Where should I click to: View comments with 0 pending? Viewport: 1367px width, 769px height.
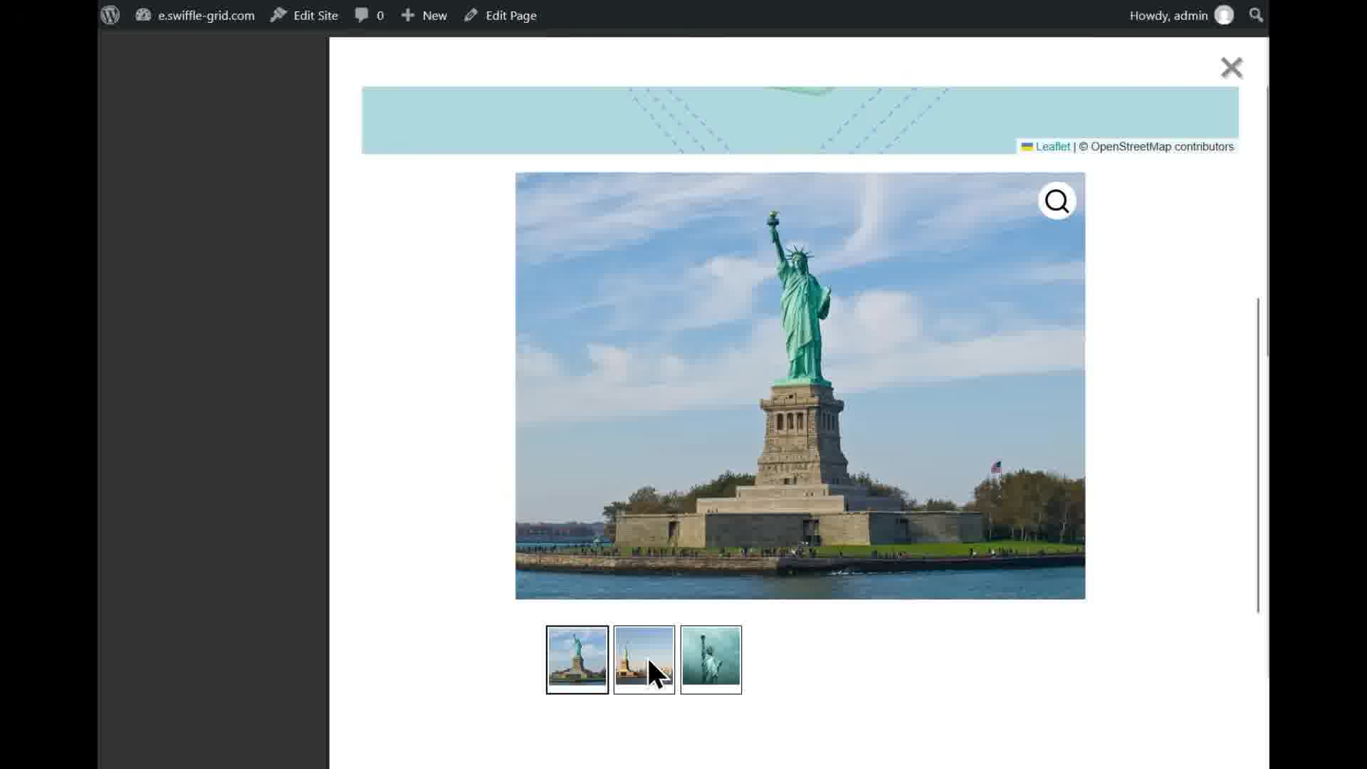[x=369, y=15]
